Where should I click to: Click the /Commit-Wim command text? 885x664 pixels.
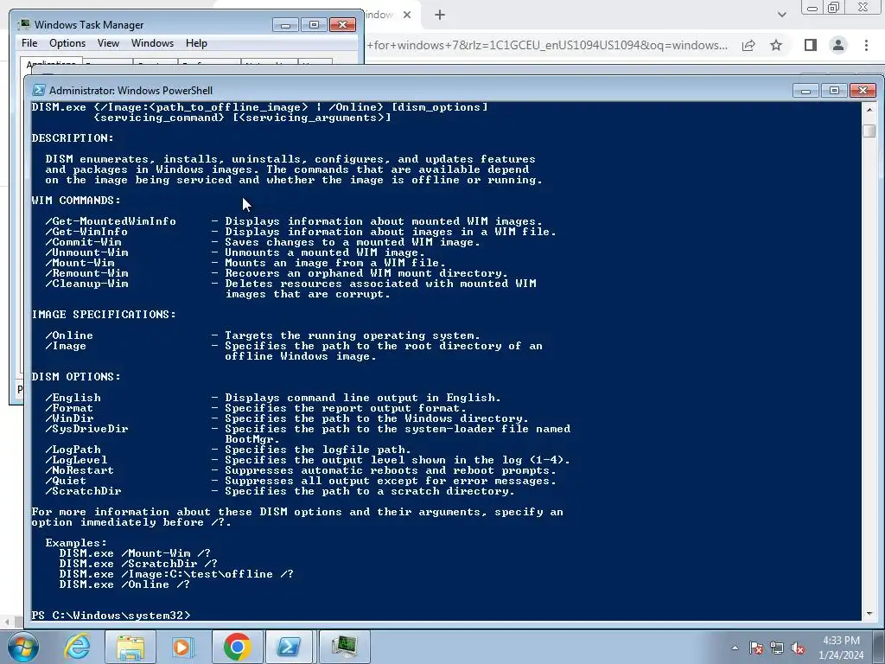pos(83,242)
